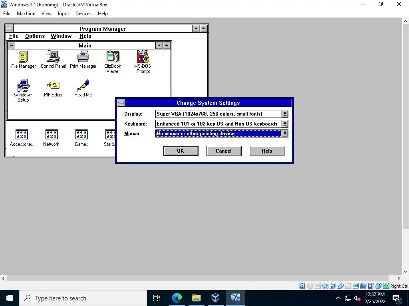The width and height of the screenshot is (409, 306).
Task: Click the muted volume icon in system tray
Action: pyautogui.click(x=357, y=298)
